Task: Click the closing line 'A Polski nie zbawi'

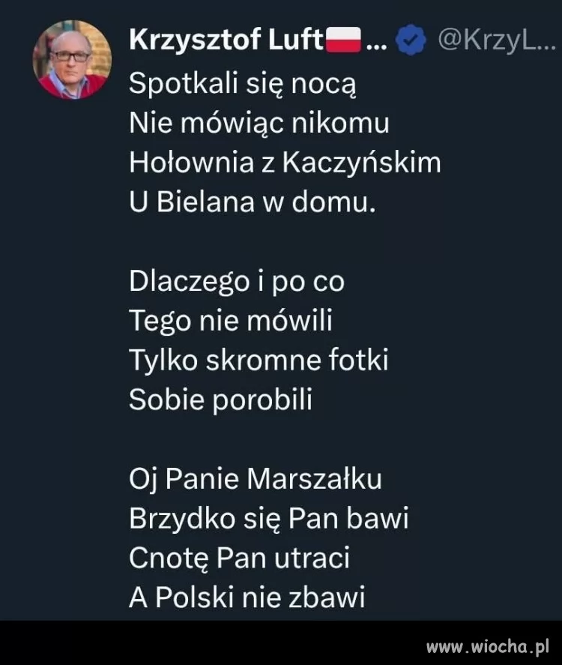Action: point(247,598)
